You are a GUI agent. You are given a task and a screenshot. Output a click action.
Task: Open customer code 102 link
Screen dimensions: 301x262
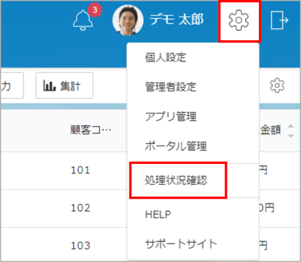pyautogui.click(x=81, y=208)
